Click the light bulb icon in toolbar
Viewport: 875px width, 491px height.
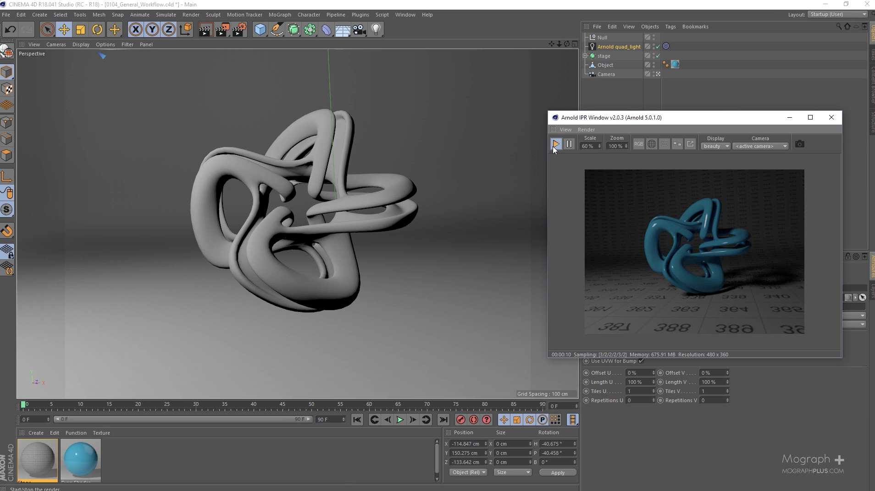pos(376,30)
